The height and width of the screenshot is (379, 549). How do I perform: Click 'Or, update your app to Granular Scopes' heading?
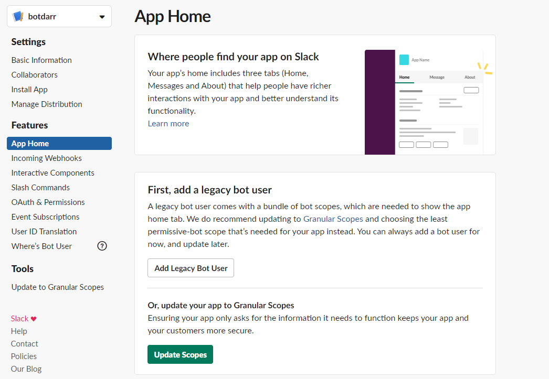221,305
